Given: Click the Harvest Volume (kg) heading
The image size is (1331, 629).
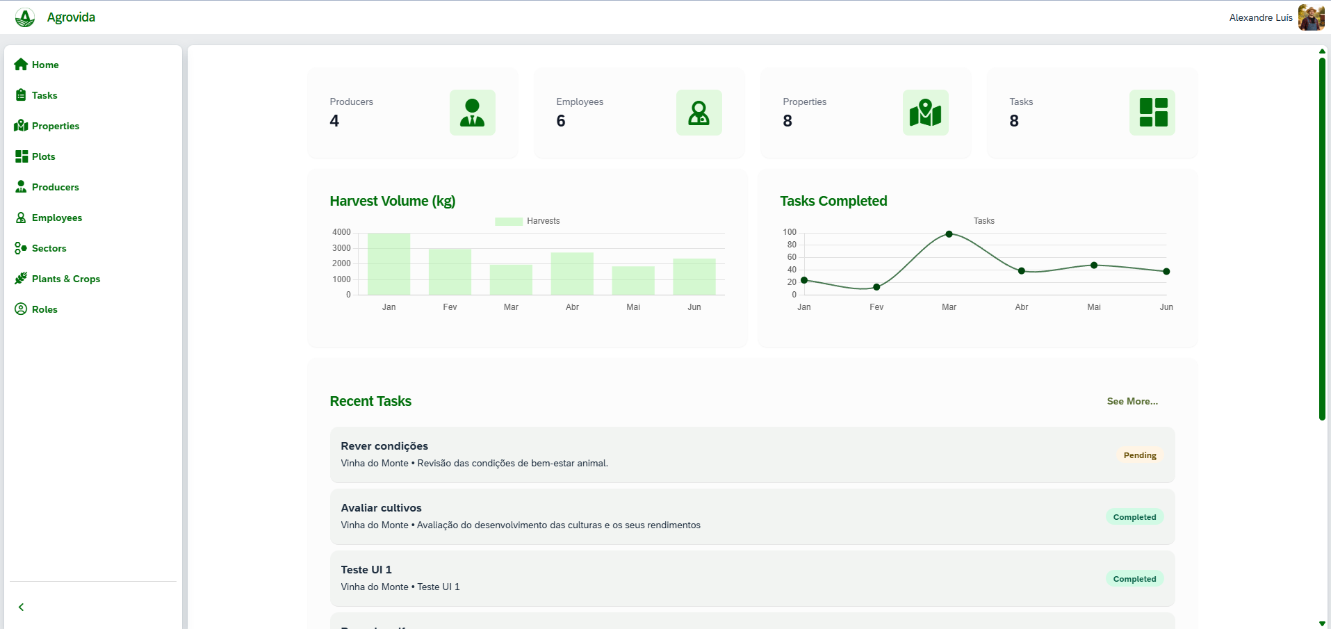Looking at the screenshot, I should click(x=393, y=201).
